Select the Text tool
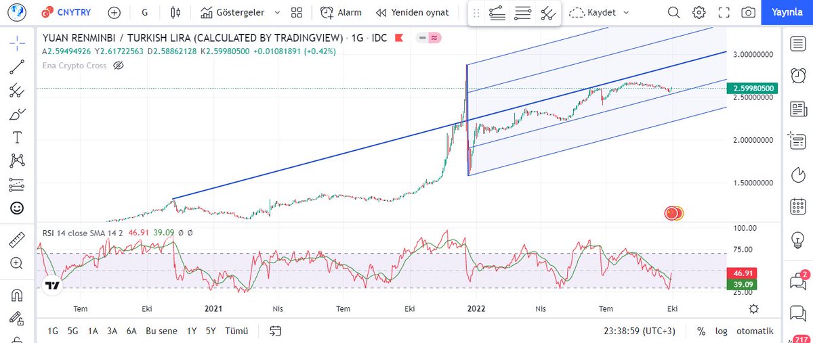Viewport: 813px width, 343px height. 18,137
